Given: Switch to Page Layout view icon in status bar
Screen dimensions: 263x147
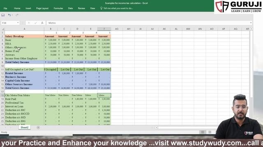Looking at the screenshot, I should tap(210, 132).
